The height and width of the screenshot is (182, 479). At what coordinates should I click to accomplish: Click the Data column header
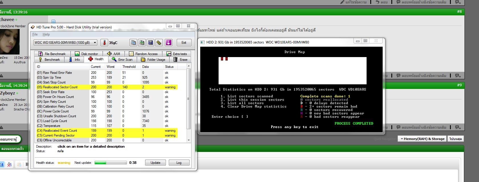coord(152,67)
